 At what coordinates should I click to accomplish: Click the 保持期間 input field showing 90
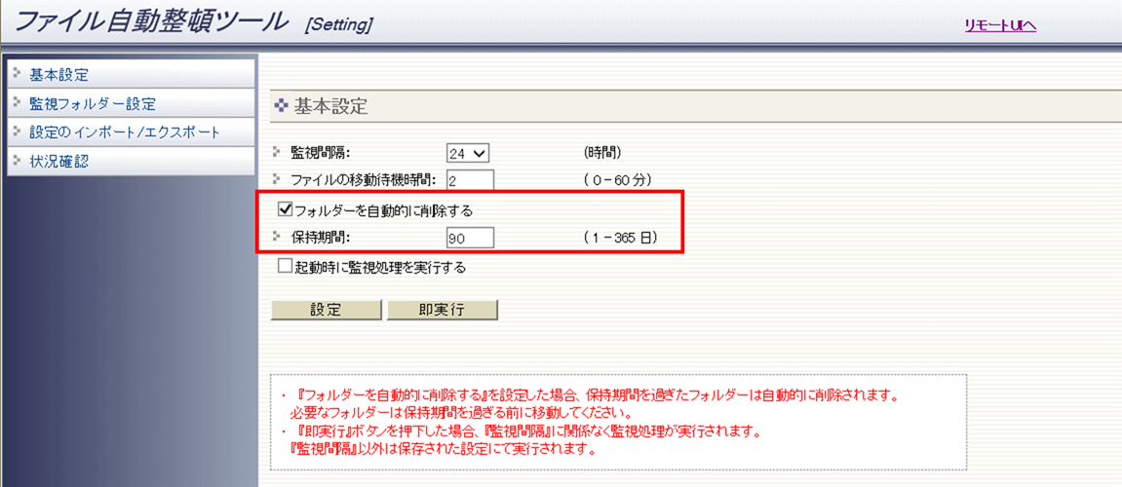pyautogui.click(x=470, y=238)
